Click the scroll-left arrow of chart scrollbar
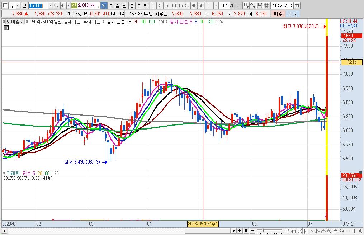364x235 pixels. 4,231
